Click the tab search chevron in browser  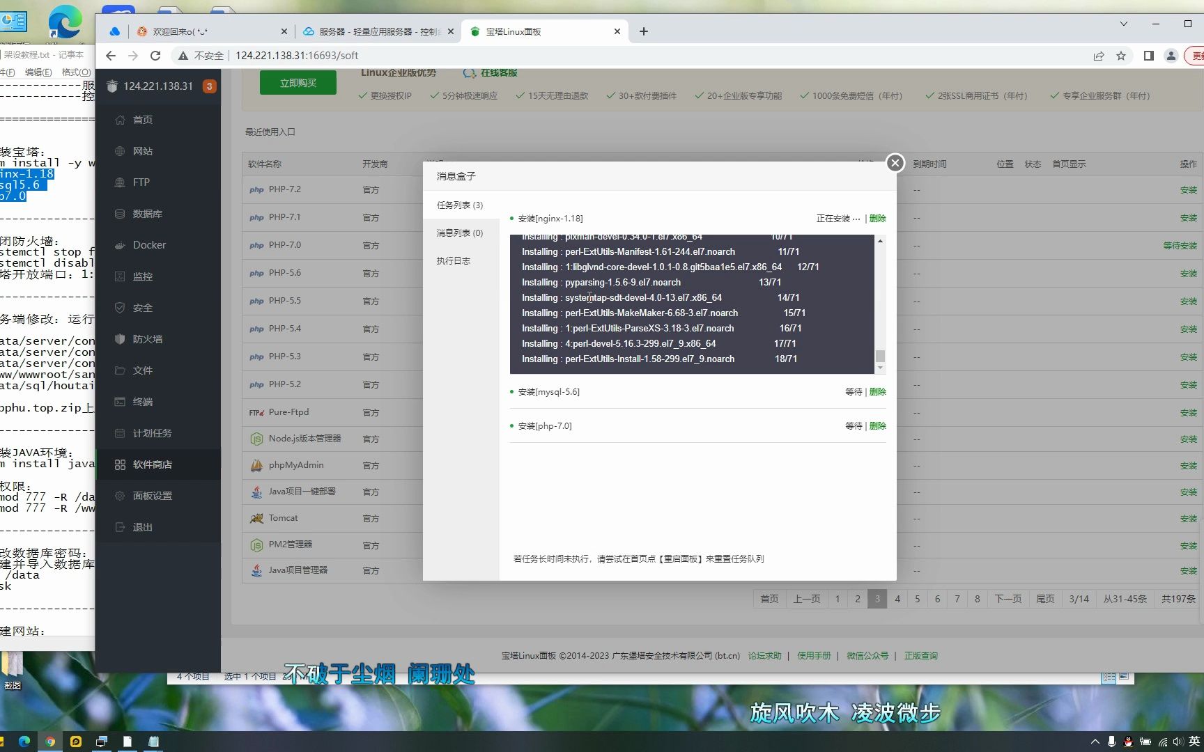tap(1124, 24)
